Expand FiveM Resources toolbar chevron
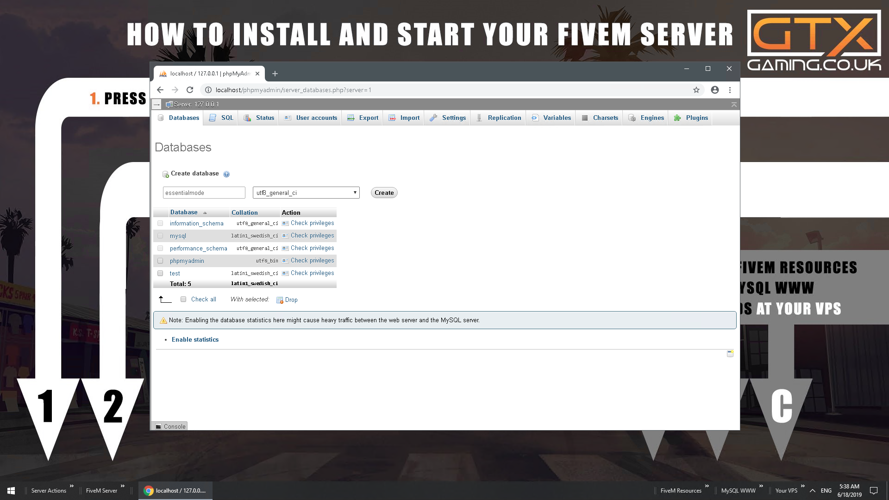 click(x=707, y=486)
